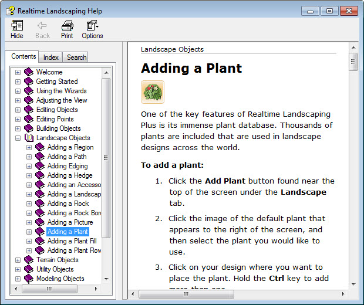Expand the Using the Wizards node
Screen dimensions: 364x305
click(x=18, y=91)
